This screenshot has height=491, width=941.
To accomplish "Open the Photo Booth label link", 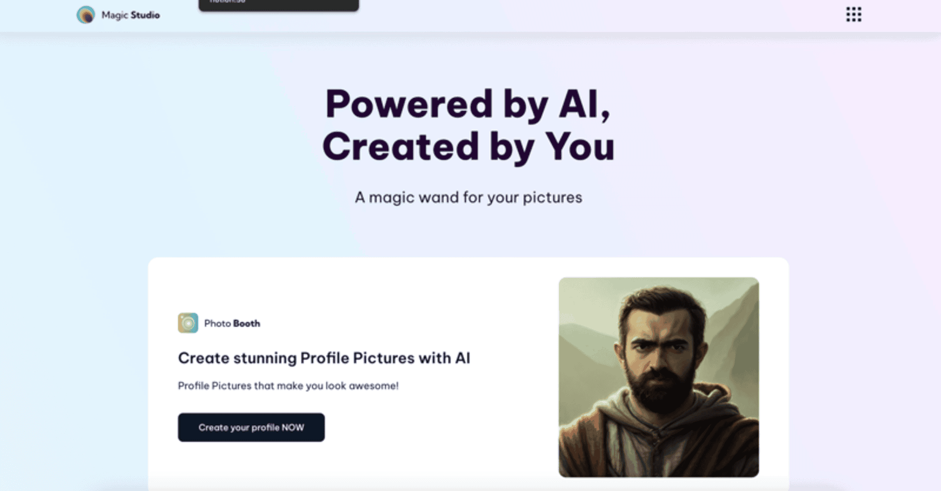I will click(232, 323).
